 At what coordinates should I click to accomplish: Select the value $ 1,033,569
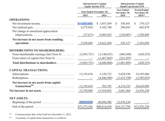(104, 24)
